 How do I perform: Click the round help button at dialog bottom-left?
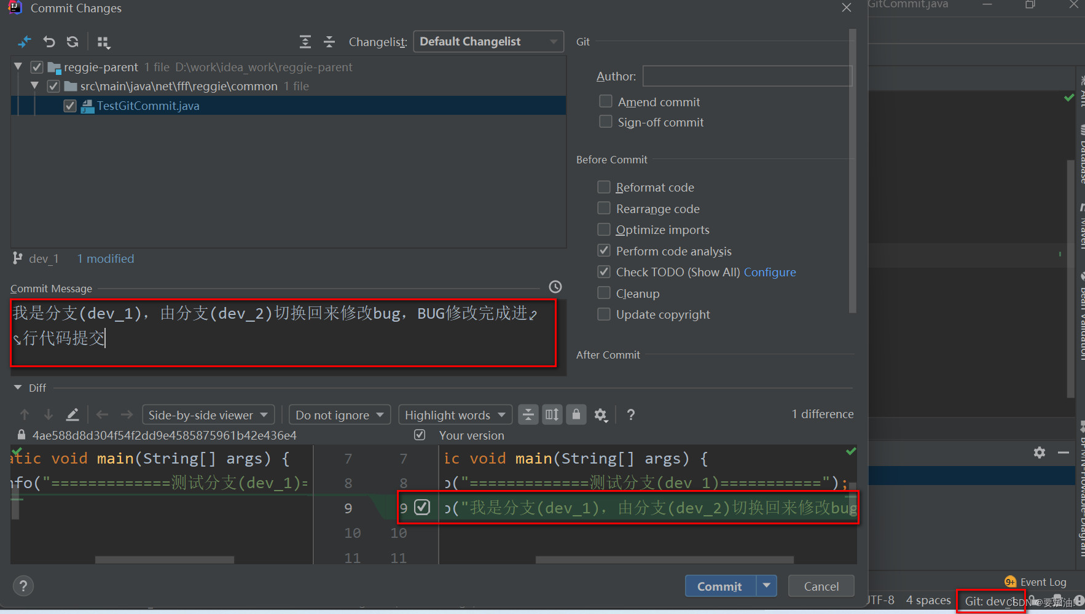[23, 586]
